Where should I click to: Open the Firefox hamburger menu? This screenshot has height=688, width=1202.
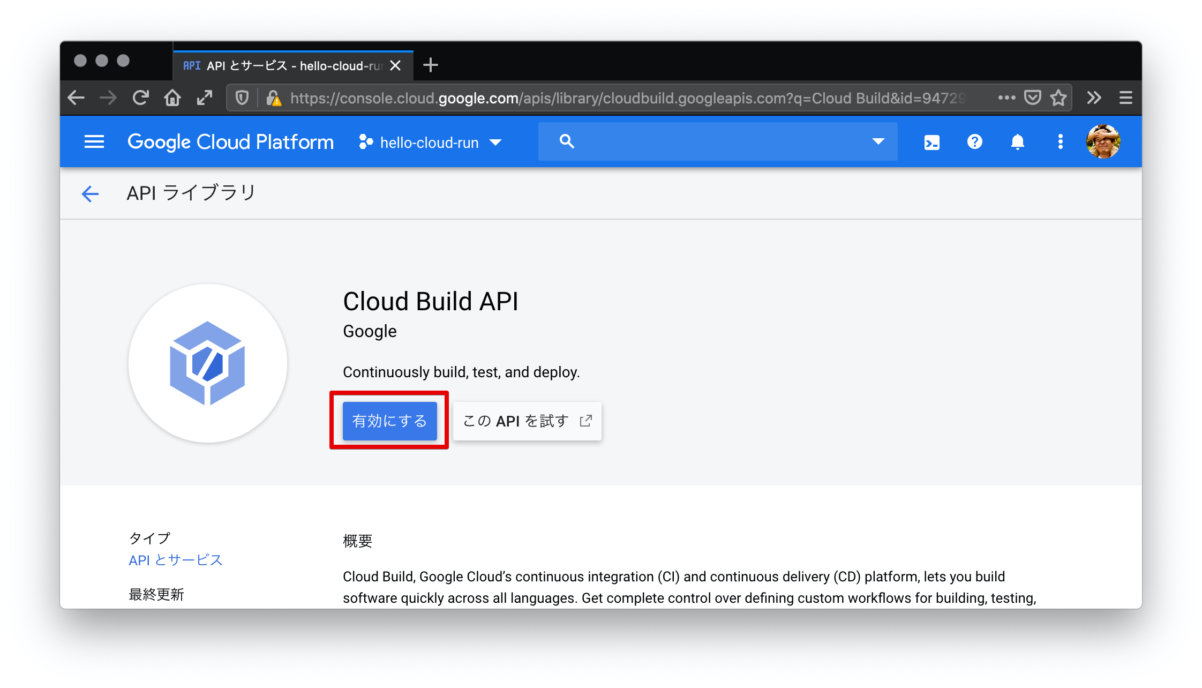pyautogui.click(x=1125, y=98)
